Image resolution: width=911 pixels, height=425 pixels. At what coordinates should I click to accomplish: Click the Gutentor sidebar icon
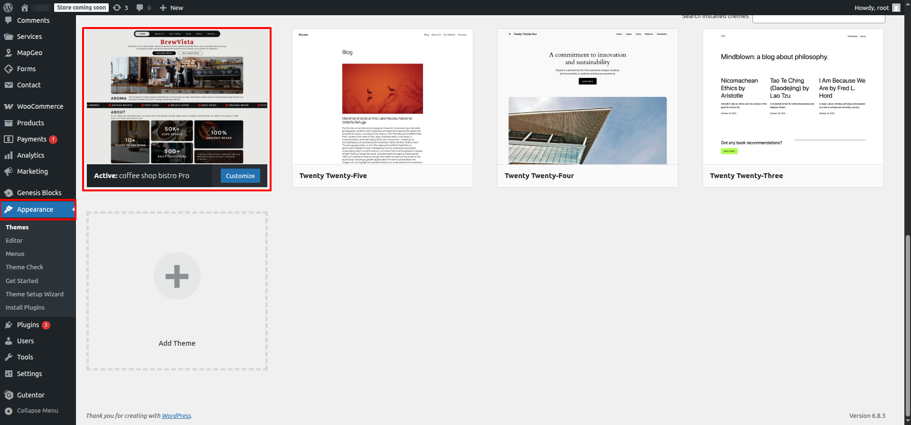click(x=9, y=395)
